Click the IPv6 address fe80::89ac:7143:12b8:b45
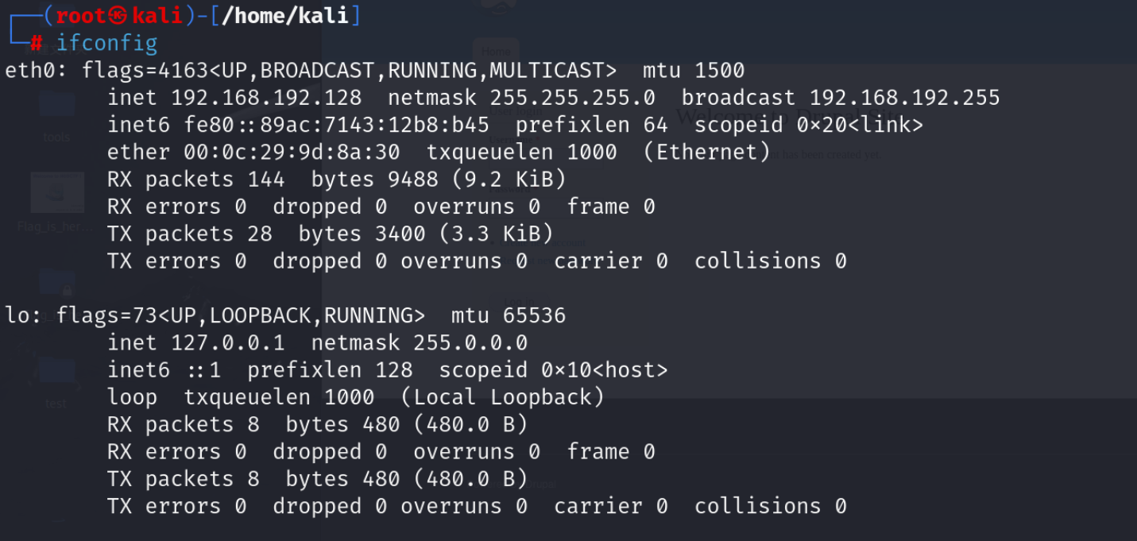1137x541 pixels. [337, 125]
